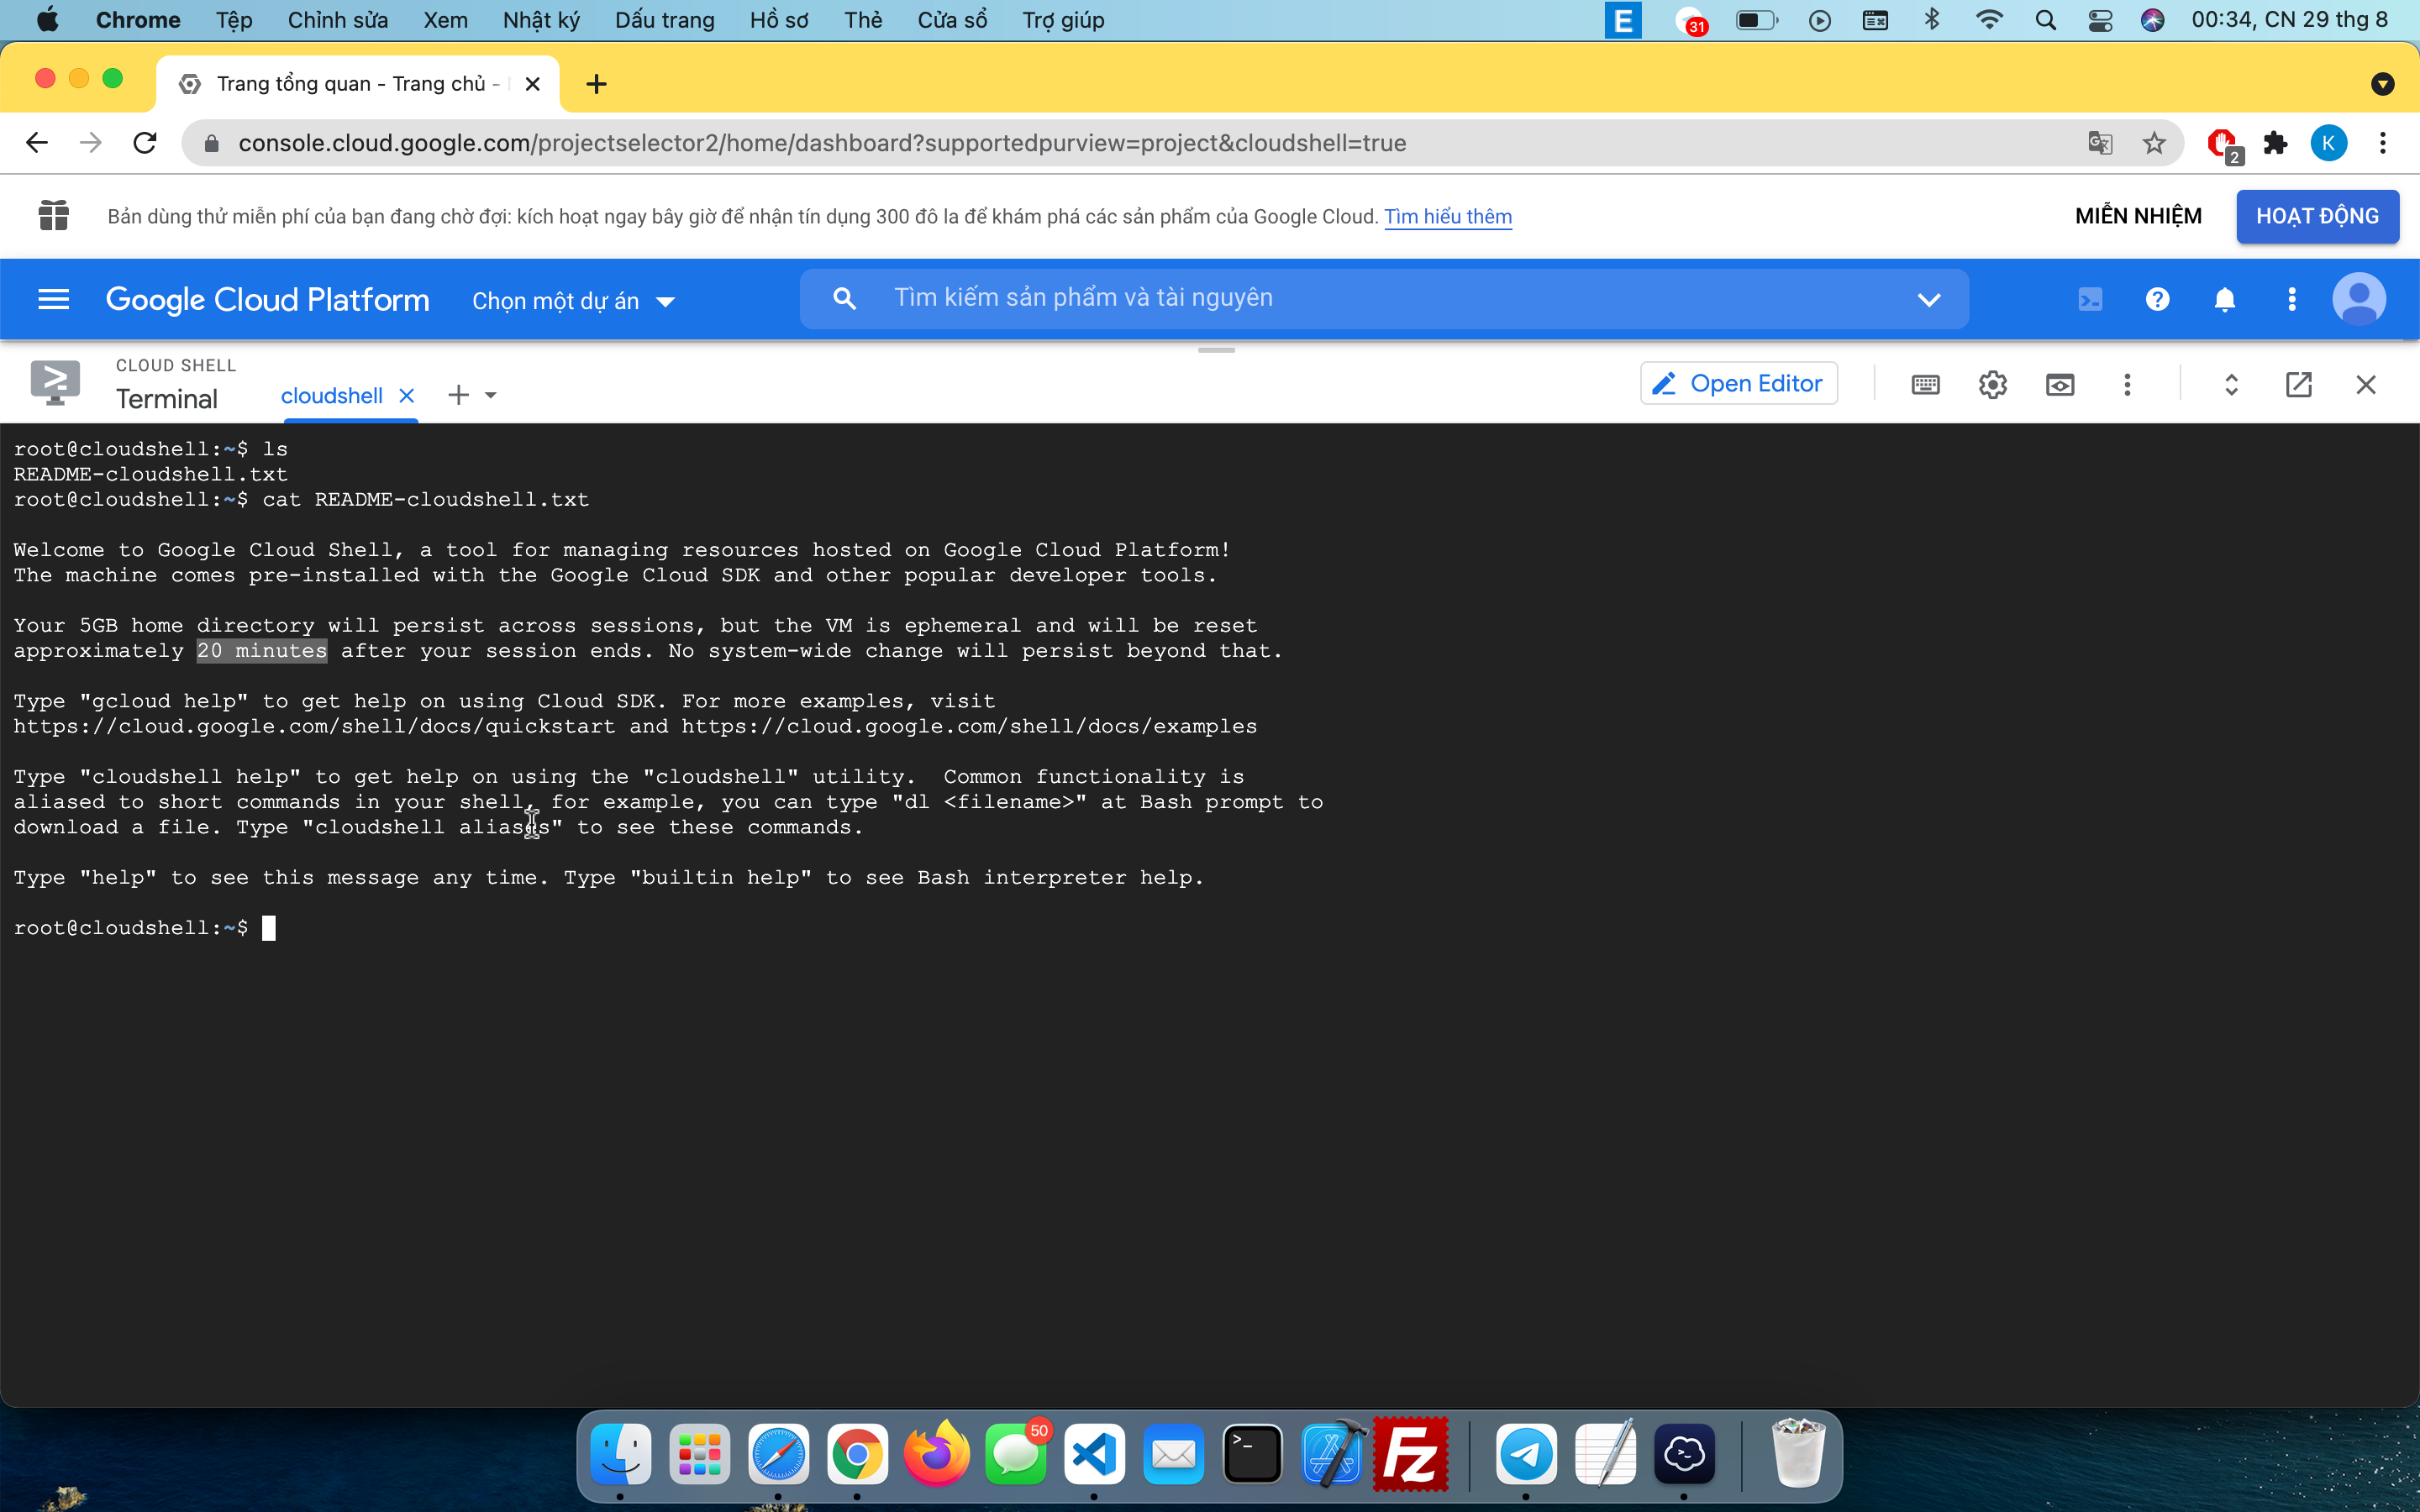
Task: Open Cloud Shell settings gear
Action: [1991, 383]
